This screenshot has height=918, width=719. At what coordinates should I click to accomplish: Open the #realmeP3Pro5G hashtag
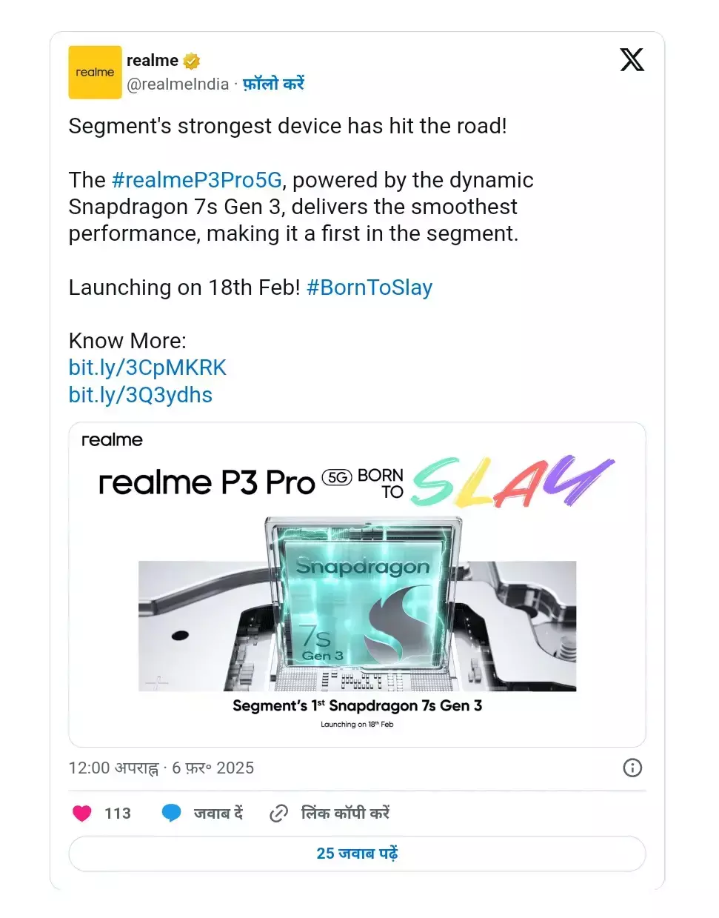coord(197,180)
